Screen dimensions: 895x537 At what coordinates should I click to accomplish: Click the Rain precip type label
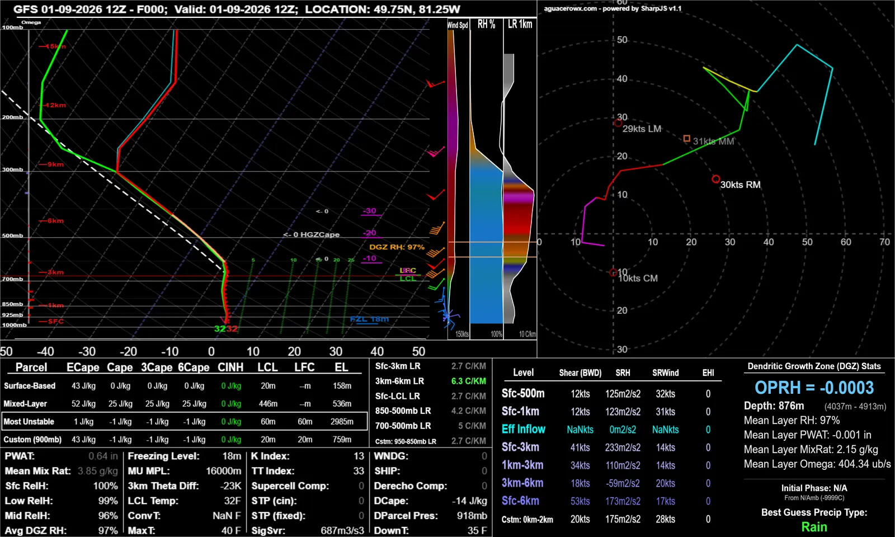coord(814,527)
